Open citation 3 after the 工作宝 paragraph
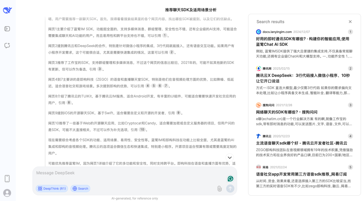Image resolution: width=363 pixels, height=201 pixels. point(99,69)
